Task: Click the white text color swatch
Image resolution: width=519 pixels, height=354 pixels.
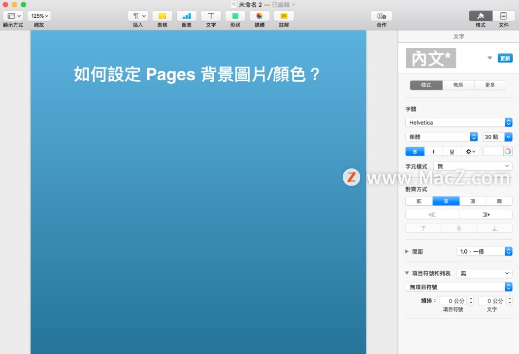Action: [493, 152]
